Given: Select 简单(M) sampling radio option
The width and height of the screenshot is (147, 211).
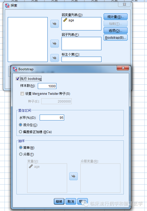Looking at the screenshot, I should point(21,147).
